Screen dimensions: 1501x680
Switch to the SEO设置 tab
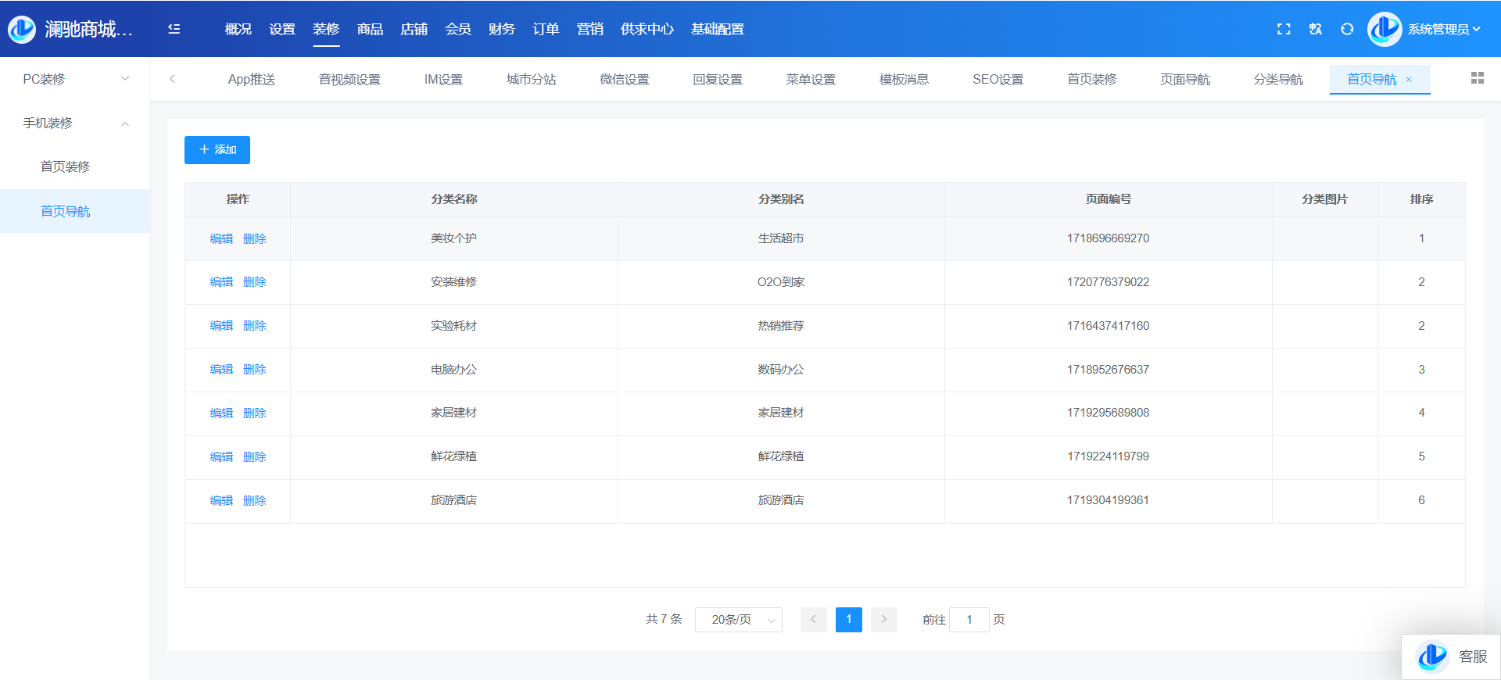pyautogui.click(x=998, y=80)
